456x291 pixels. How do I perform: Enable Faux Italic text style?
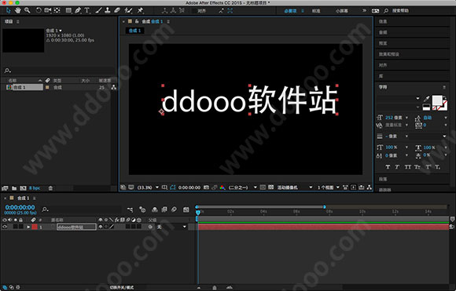(397, 167)
